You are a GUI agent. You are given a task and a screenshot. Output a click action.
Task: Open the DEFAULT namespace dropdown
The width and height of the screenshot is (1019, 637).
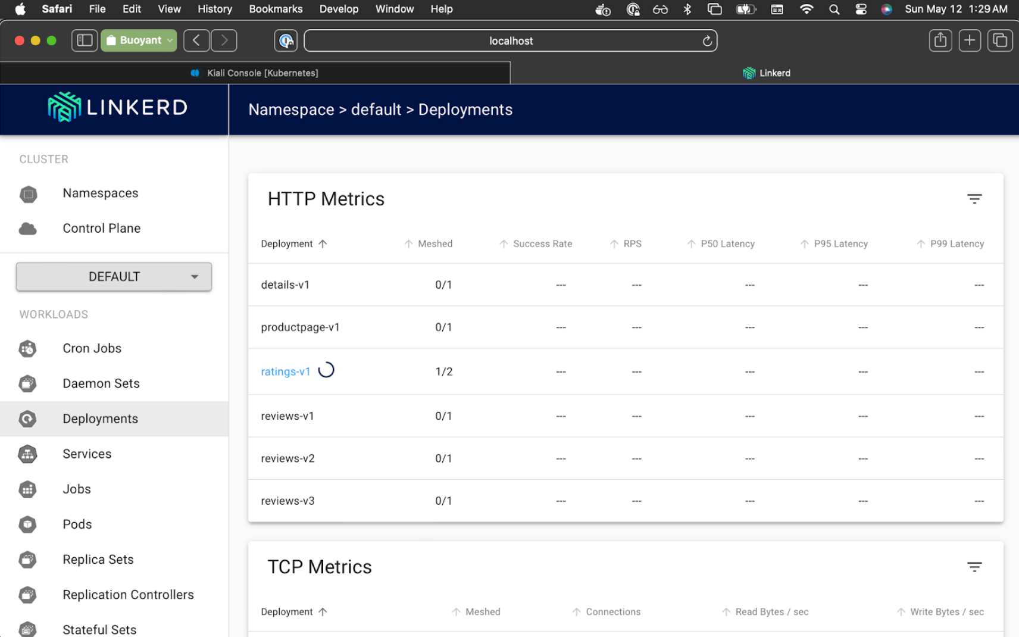point(114,277)
